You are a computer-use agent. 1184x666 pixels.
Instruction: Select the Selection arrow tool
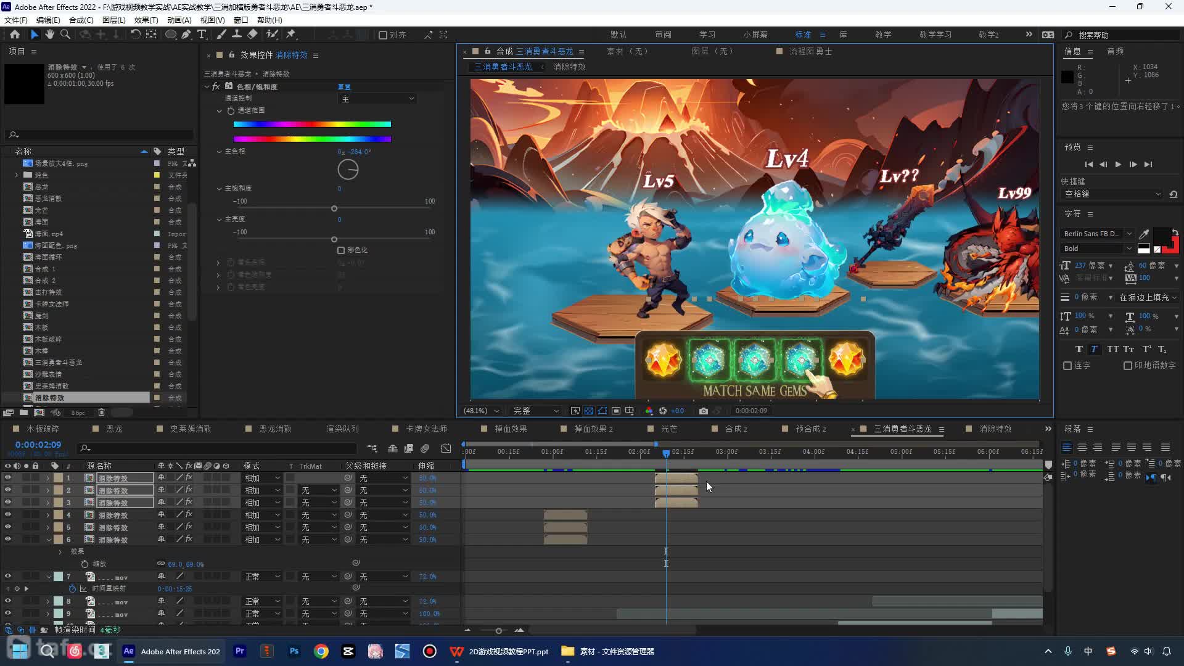34,35
